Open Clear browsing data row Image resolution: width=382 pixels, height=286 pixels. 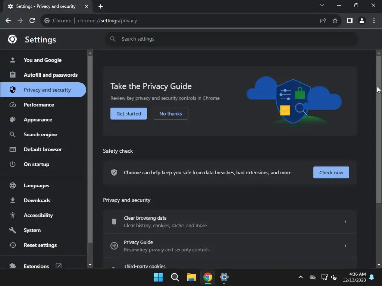click(x=230, y=222)
